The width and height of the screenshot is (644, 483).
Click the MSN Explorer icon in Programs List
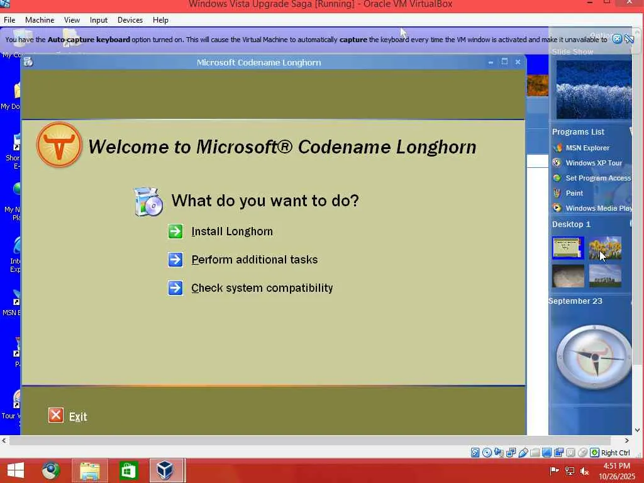557,148
